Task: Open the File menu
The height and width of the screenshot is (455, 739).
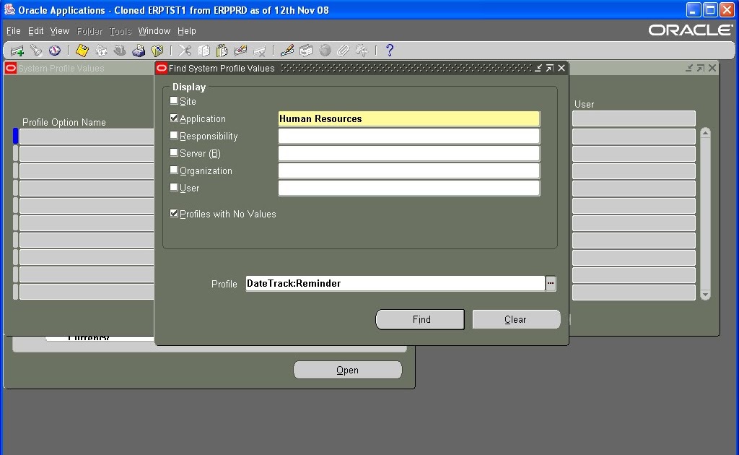Action: (x=13, y=31)
